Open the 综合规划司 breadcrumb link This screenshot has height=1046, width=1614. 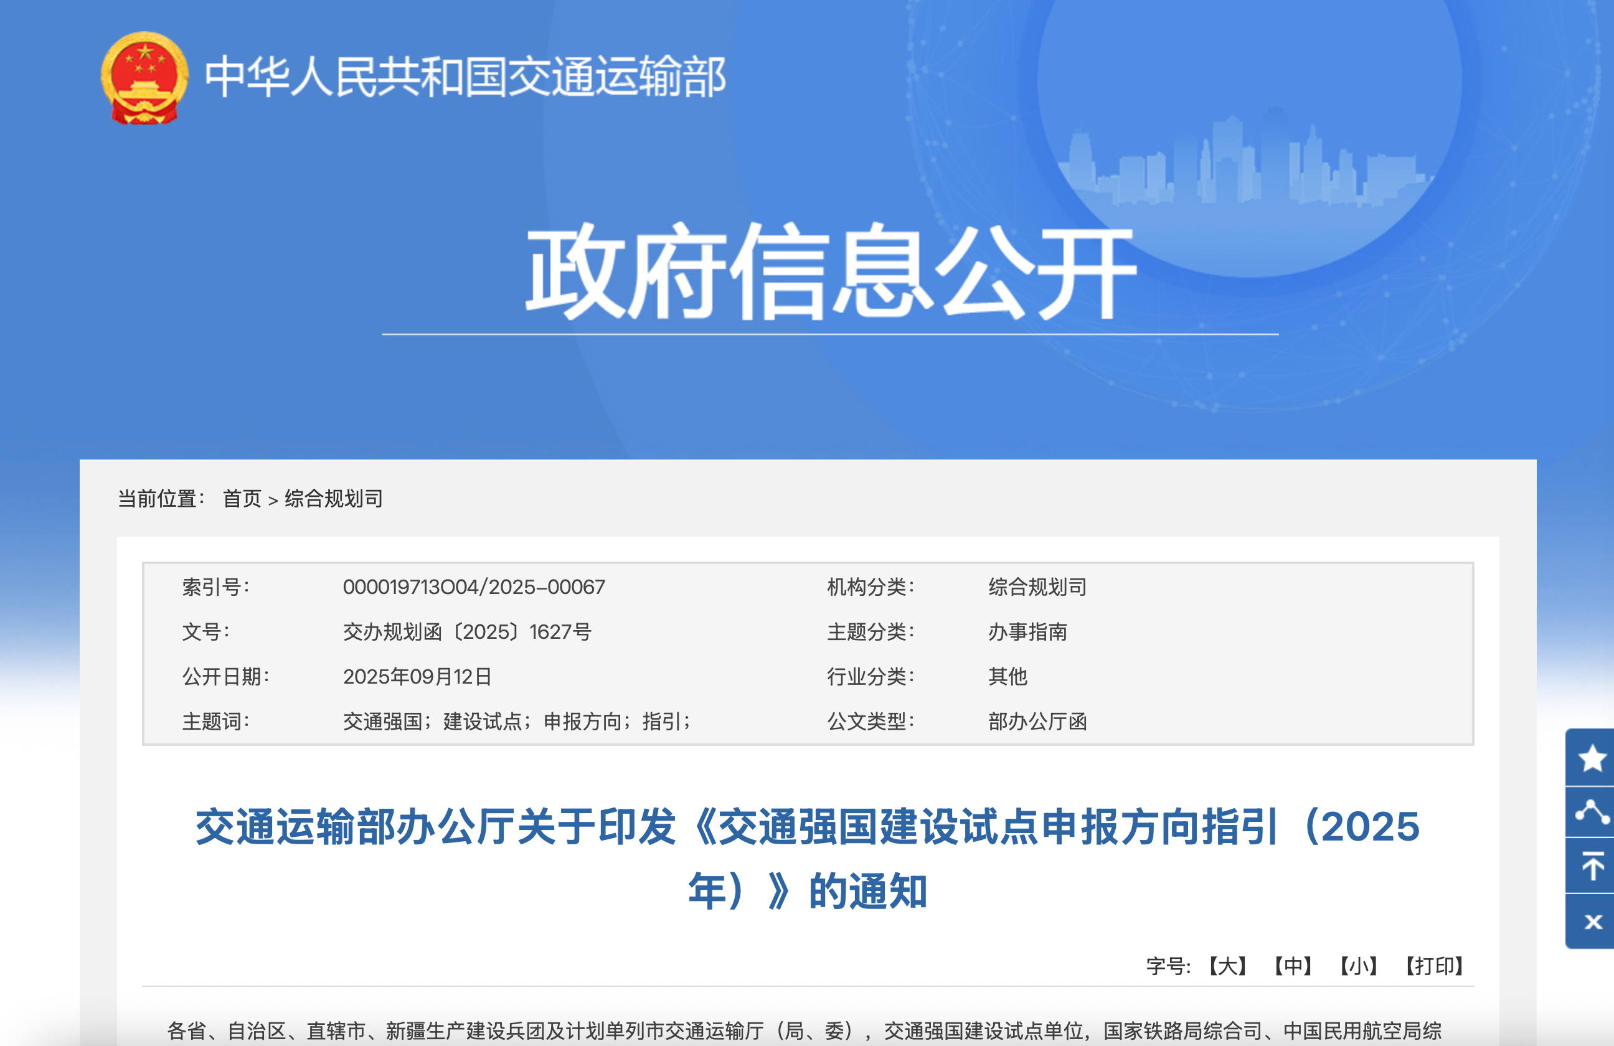[333, 499]
